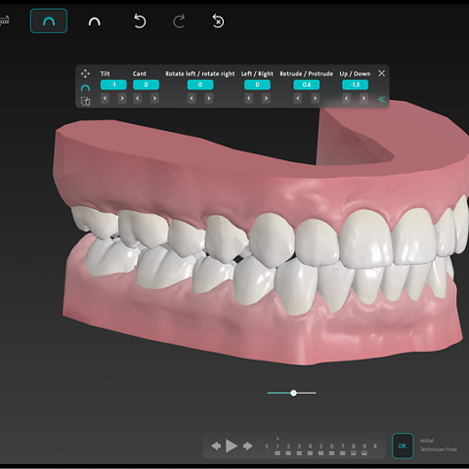Click the Technician Final label
This screenshot has height=469, width=469.
pyautogui.click(x=439, y=449)
